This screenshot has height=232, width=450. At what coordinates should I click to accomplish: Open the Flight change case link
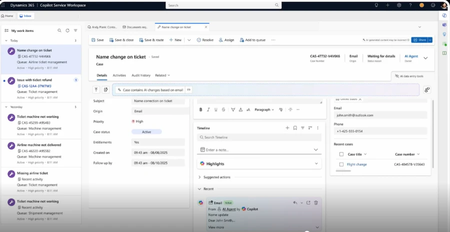click(x=356, y=164)
